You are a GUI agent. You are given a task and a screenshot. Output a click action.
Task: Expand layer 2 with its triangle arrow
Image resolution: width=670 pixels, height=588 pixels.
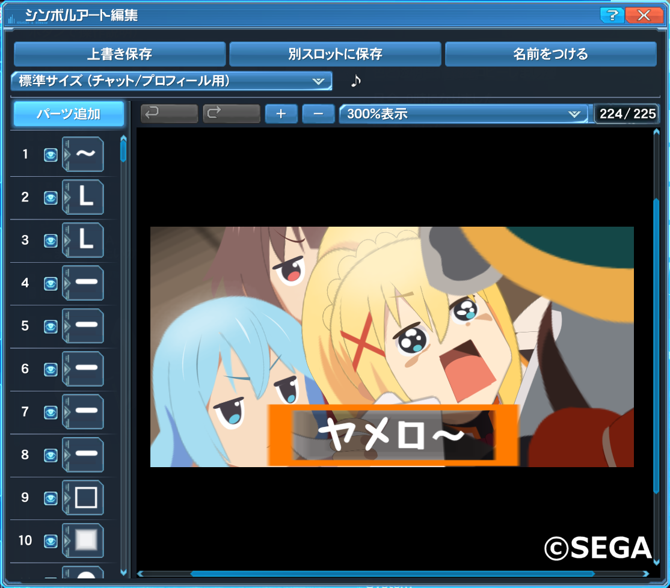coord(66,197)
